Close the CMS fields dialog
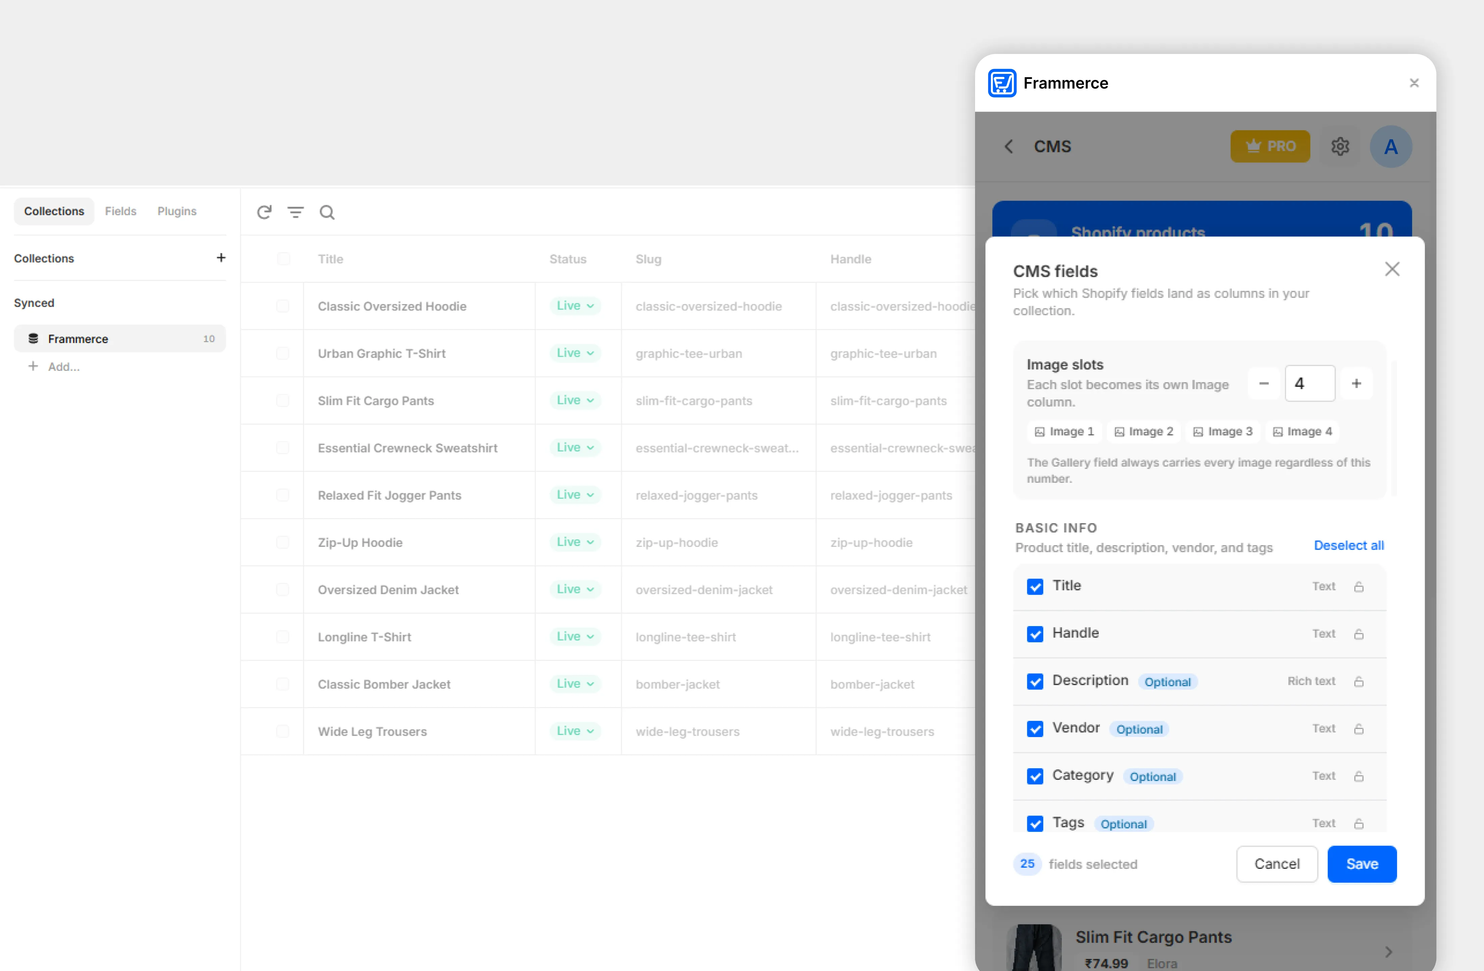 tap(1392, 269)
